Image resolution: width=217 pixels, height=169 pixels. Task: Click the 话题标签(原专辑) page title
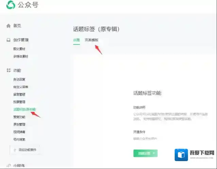pyautogui.click(x=96, y=29)
